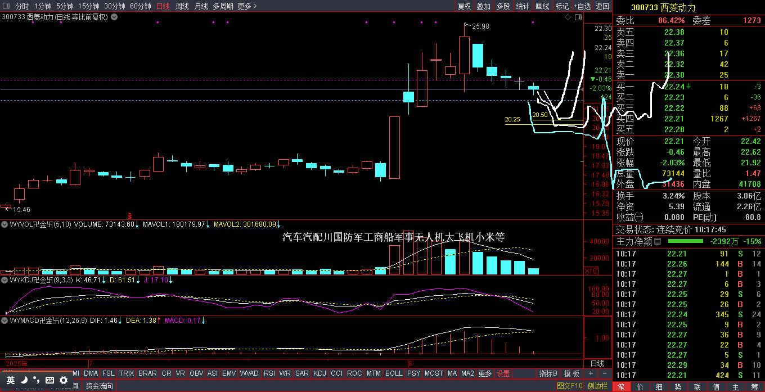Viewport: 765px width, 392px height.
Task: Select the DMA indicator
Action: pos(91,373)
